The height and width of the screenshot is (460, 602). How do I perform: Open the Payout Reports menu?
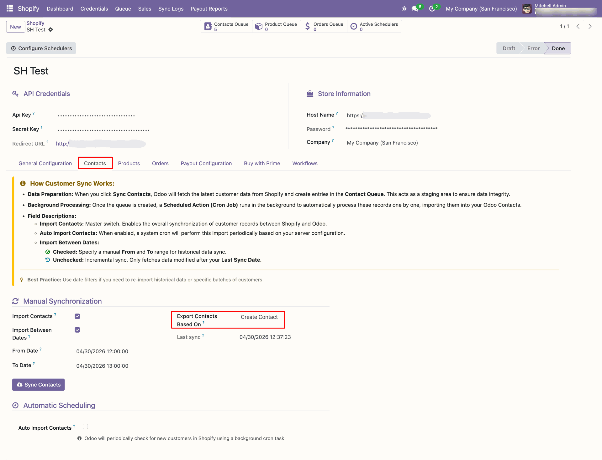[x=209, y=9]
